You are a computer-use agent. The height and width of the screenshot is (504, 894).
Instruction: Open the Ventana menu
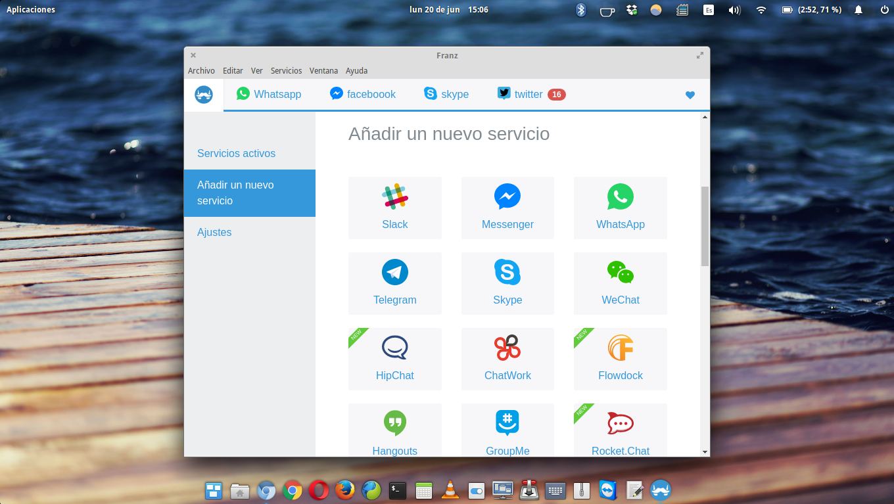pos(323,70)
